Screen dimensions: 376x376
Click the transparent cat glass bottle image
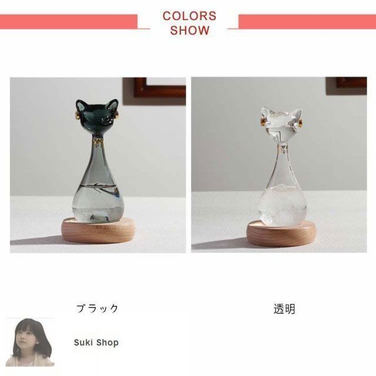(279, 164)
